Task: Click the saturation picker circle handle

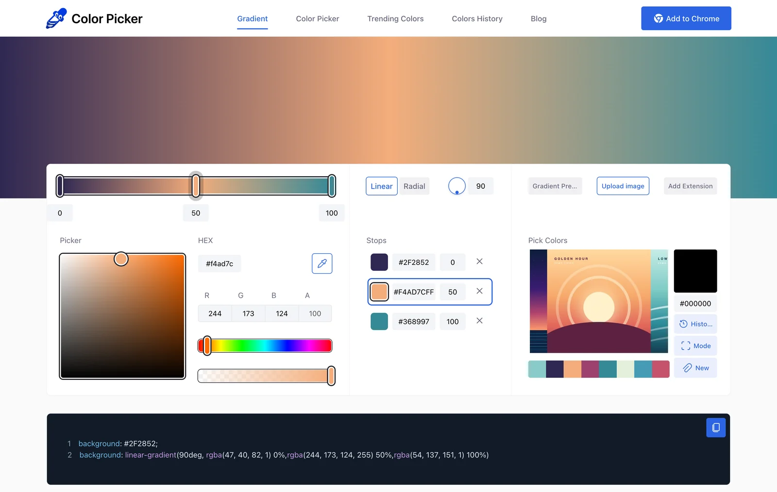Action: click(121, 259)
